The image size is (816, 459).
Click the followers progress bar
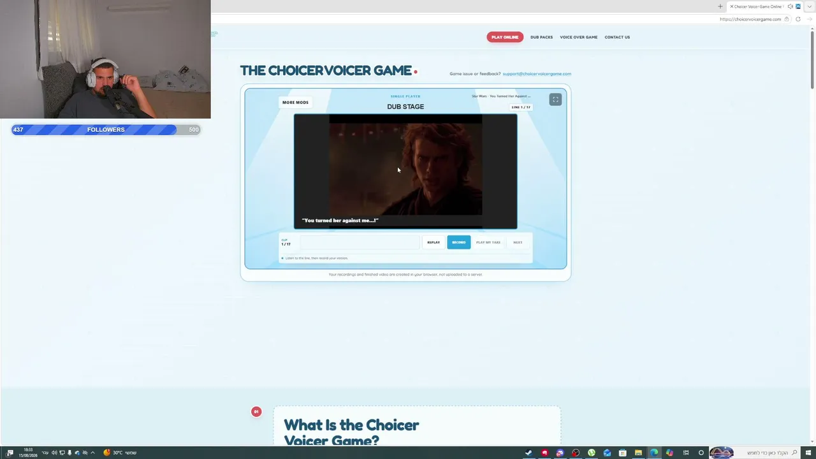tap(106, 129)
